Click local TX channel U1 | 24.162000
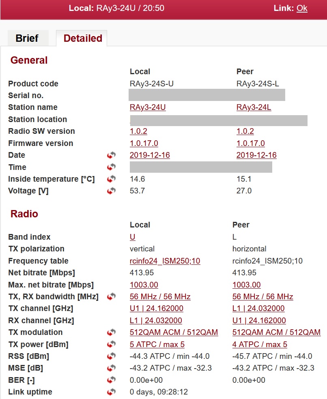327x399 pixels. click(x=156, y=309)
